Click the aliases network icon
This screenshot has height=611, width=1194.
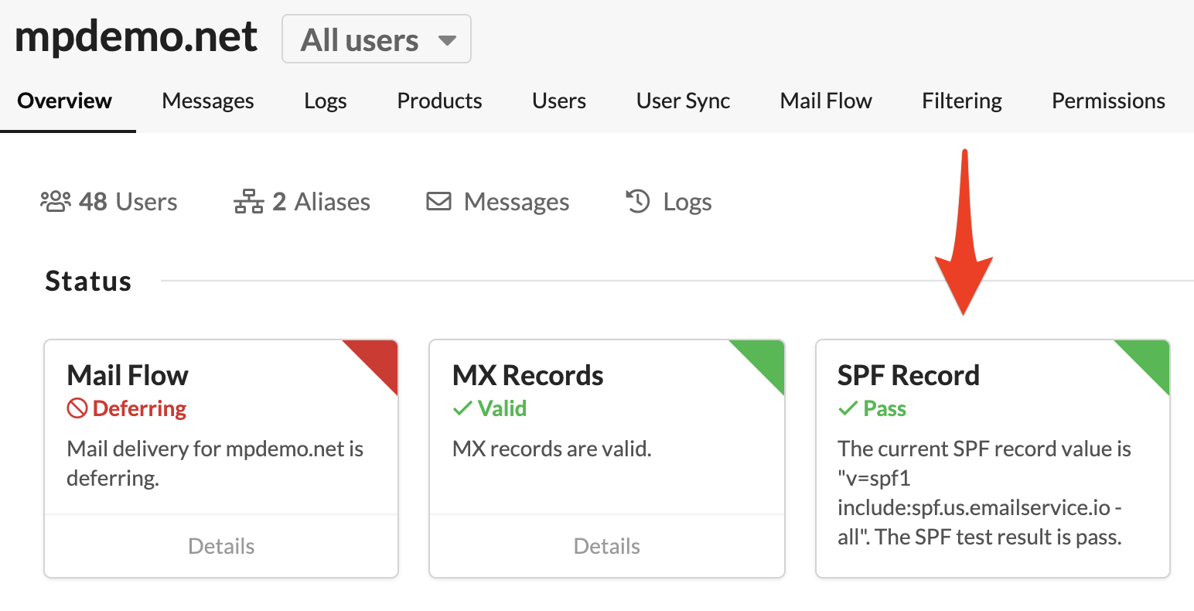249,202
